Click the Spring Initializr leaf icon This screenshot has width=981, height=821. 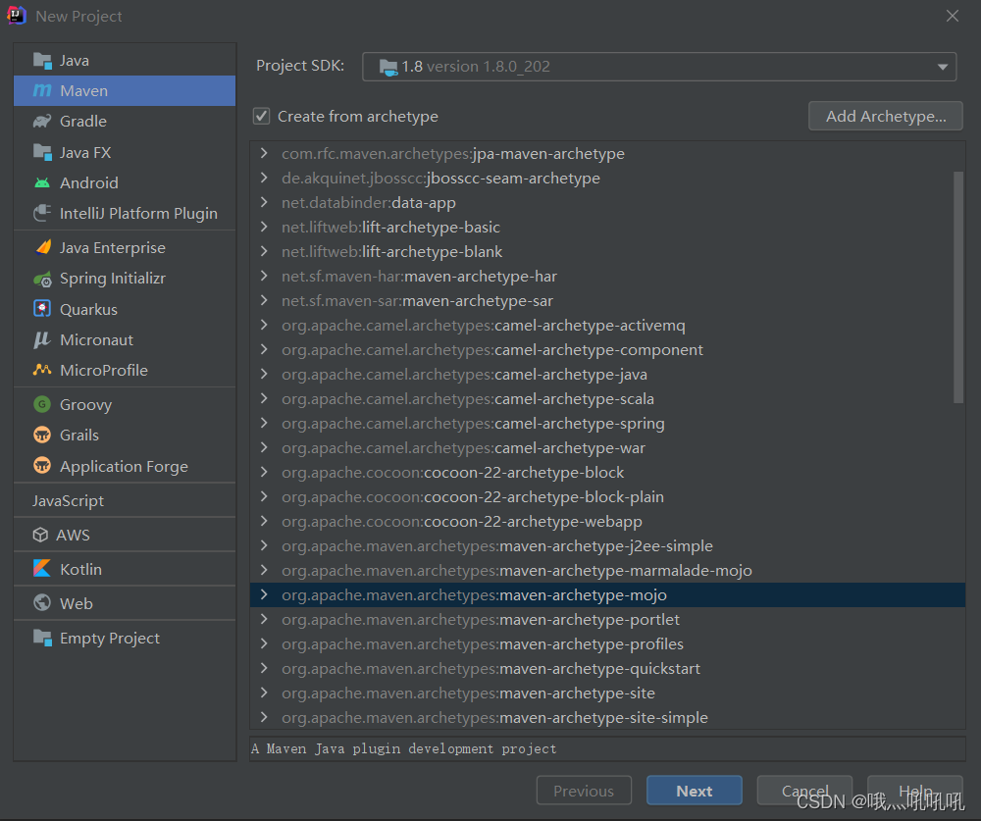click(x=42, y=279)
